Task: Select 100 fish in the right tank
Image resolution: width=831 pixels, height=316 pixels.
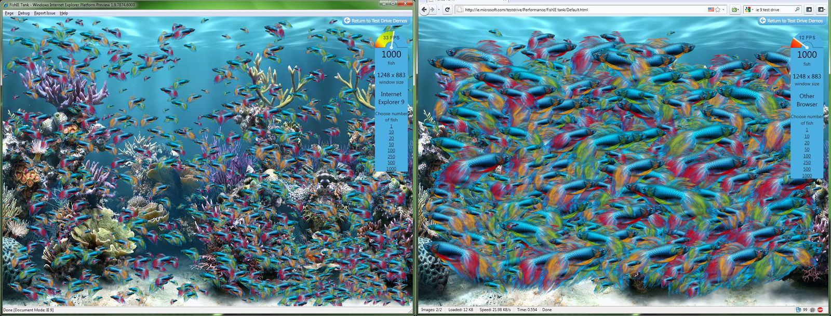Action: click(x=807, y=156)
